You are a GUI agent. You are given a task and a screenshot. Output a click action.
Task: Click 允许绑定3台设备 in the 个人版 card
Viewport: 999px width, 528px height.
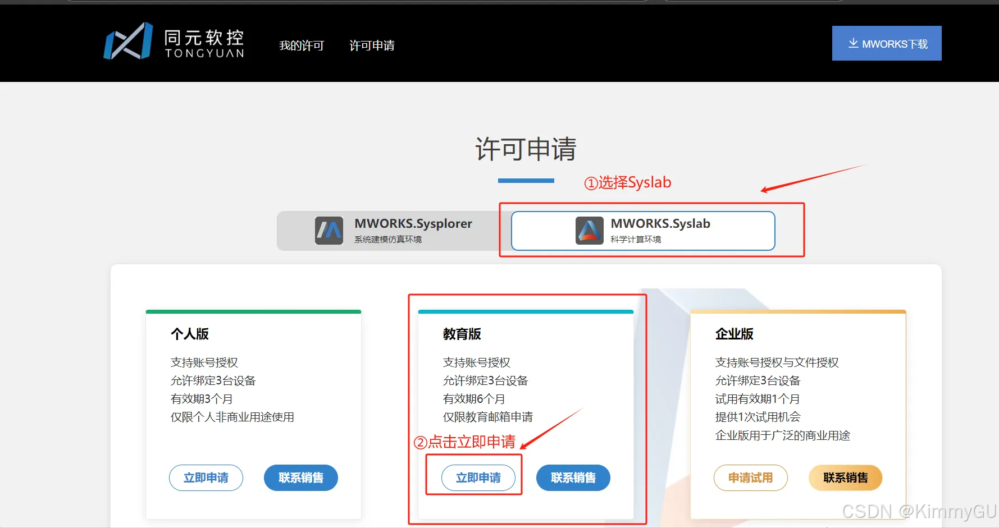[213, 380]
